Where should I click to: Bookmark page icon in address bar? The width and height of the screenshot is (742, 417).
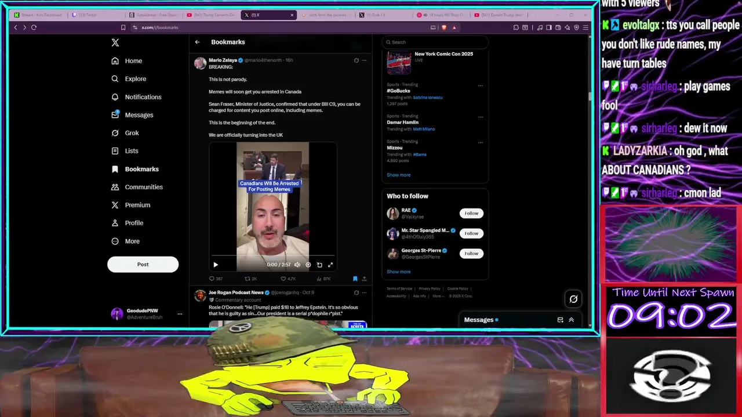click(123, 27)
